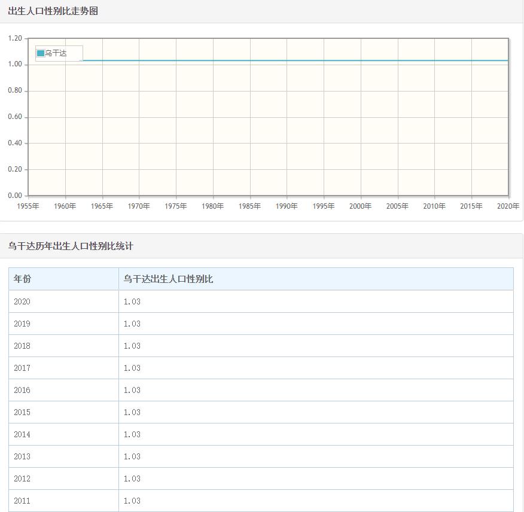This screenshot has height=512, width=524.
Task: Select the 2020 year row
Action: coord(21,301)
